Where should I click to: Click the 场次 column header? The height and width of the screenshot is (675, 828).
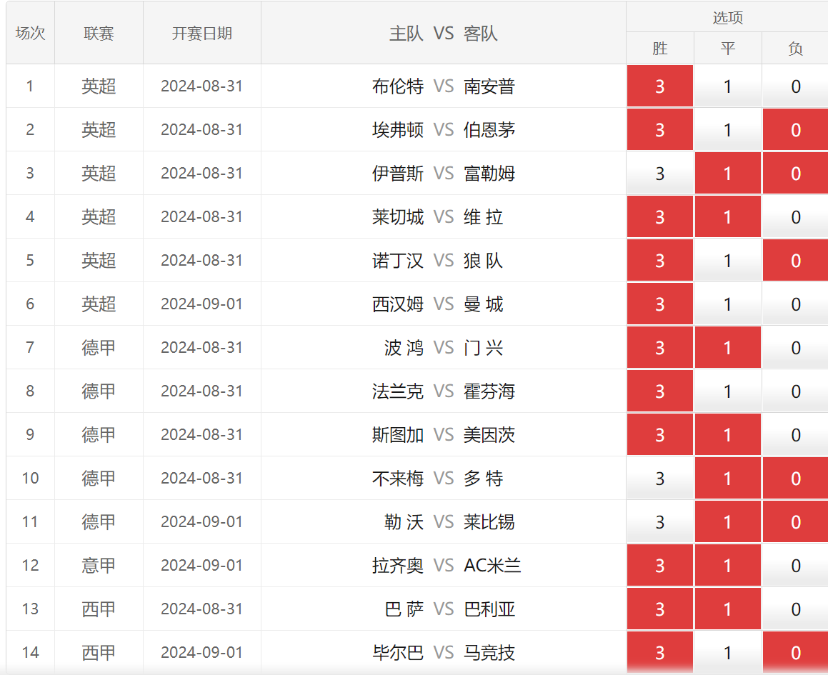point(30,33)
